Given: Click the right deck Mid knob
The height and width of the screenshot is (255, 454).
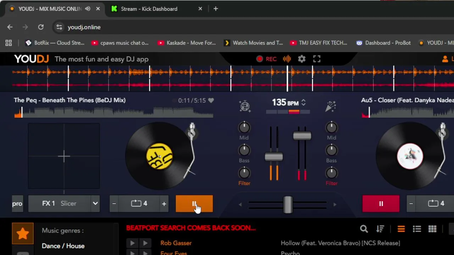Looking at the screenshot, I should pos(331,127).
